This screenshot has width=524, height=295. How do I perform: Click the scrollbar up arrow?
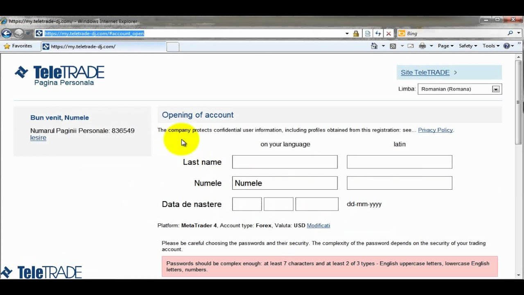[519, 57]
